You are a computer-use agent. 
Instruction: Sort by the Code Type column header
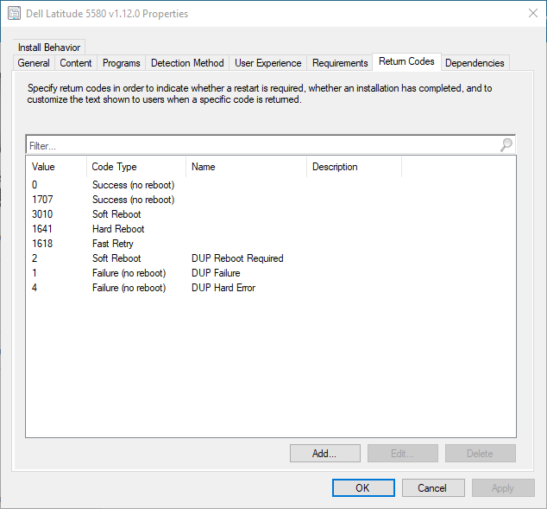point(136,167)
